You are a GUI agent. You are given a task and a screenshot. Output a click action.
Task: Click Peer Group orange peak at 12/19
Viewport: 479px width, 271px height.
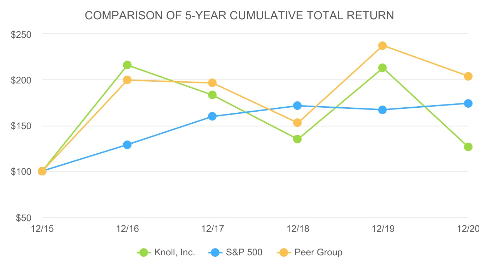382,46
